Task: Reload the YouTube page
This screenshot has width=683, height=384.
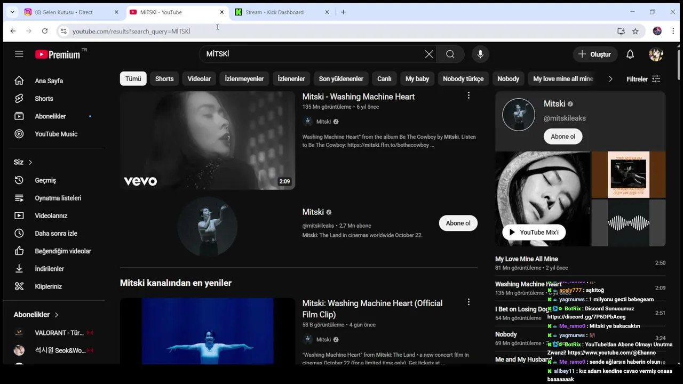Action: coord(45,31)
